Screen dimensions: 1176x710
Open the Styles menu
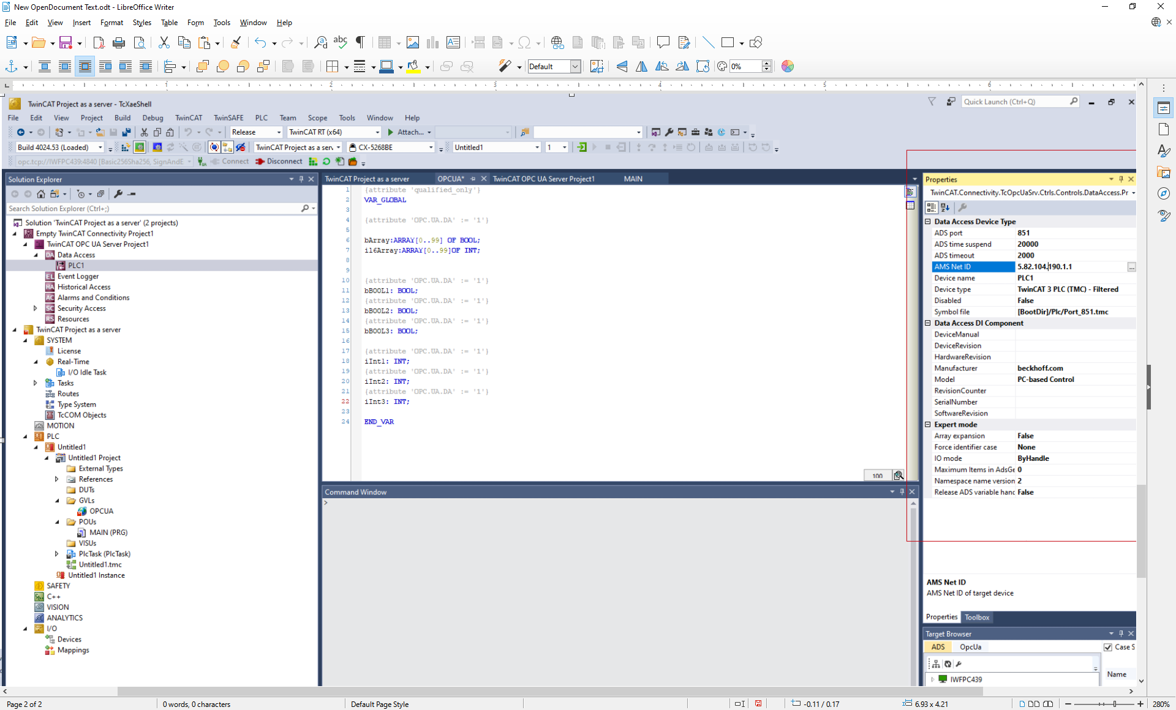coord(141,23)
